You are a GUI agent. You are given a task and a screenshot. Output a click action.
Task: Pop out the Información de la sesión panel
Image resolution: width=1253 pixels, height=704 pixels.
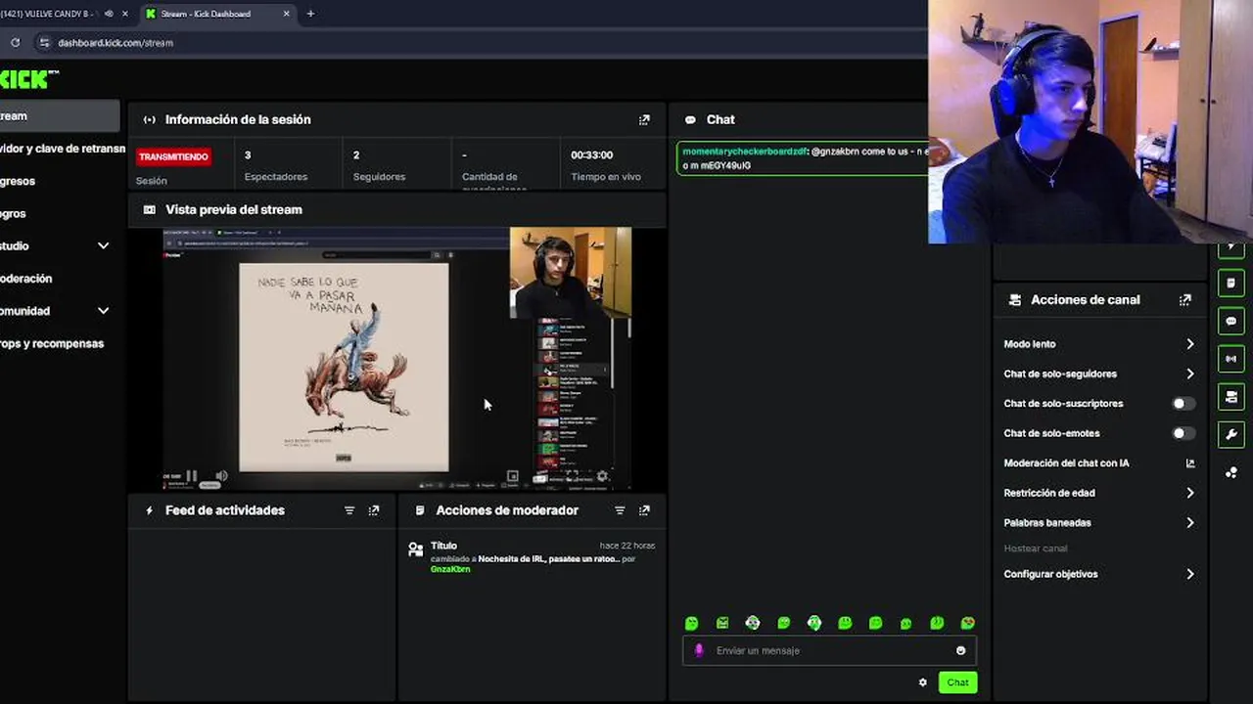644,119
